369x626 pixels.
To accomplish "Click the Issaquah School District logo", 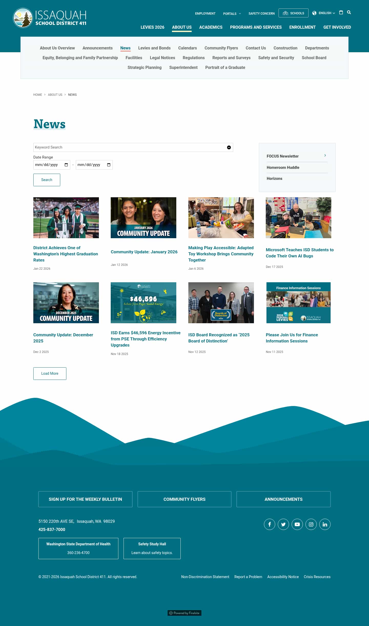I will pyautogui.click(x=50, y=18).
